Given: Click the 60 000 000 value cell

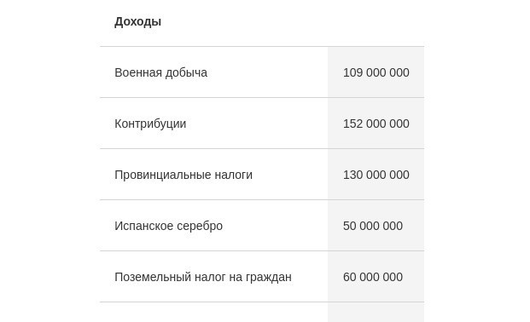Looking at the screenshot, I should 376,277.
